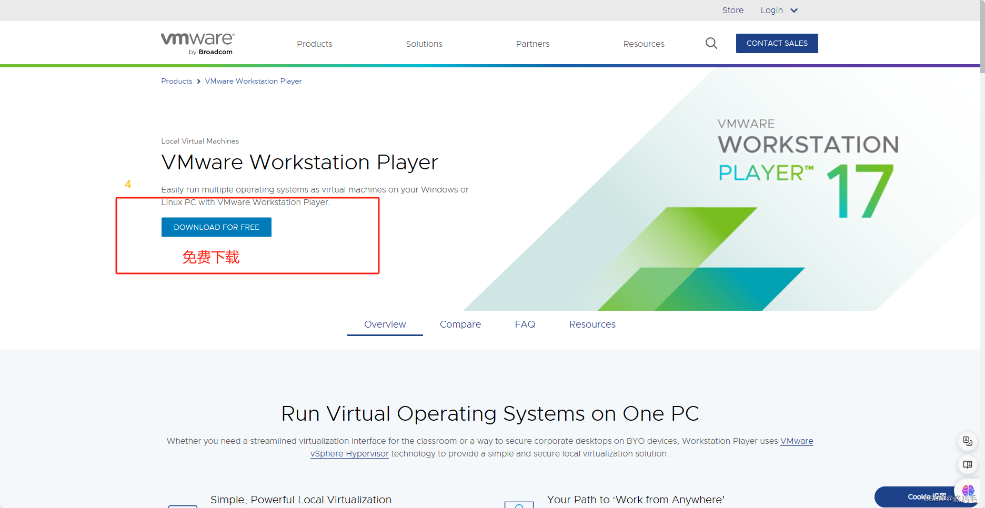Open the Store link in top bar

point(732,11)
